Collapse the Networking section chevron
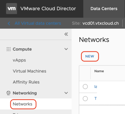This screenshot has height=114, width=125. [x=66, y=93]
